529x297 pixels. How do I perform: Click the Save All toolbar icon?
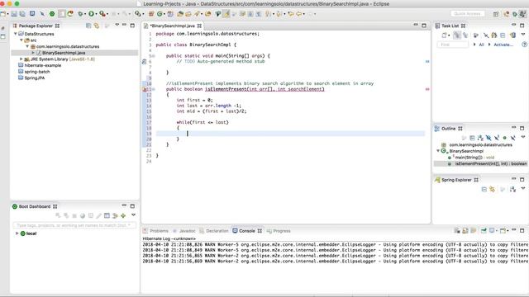click(22, 14)
